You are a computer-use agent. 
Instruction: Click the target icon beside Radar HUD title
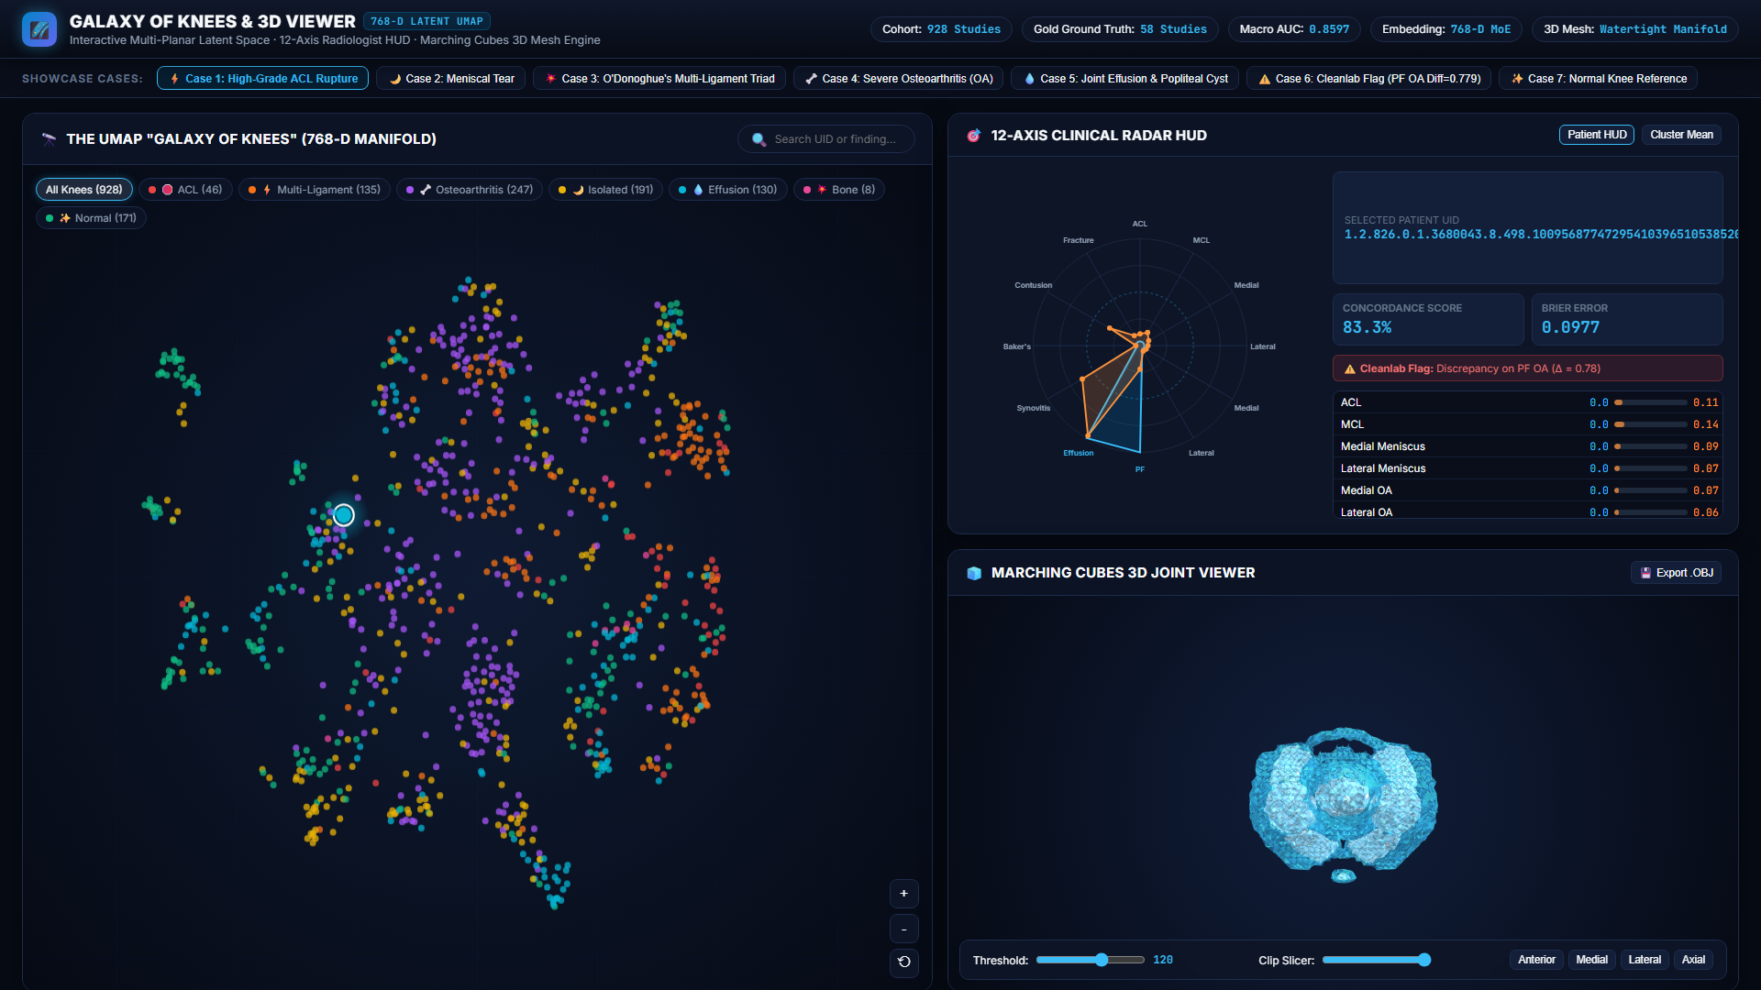[974, 136]
